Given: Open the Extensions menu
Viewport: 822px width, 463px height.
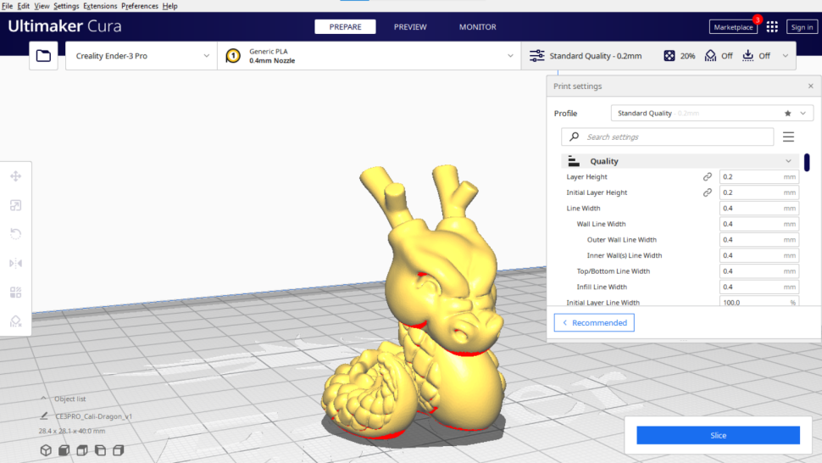Looking at the screenshot, I should click(x=100, y=6).
